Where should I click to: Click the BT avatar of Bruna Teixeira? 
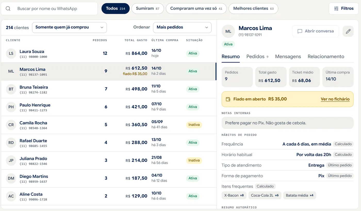pyautogui.click(x=11, y=89)
